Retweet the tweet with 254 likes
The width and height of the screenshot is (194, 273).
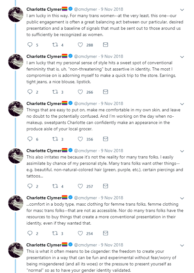pyautogui.click(x=55, y=233)
